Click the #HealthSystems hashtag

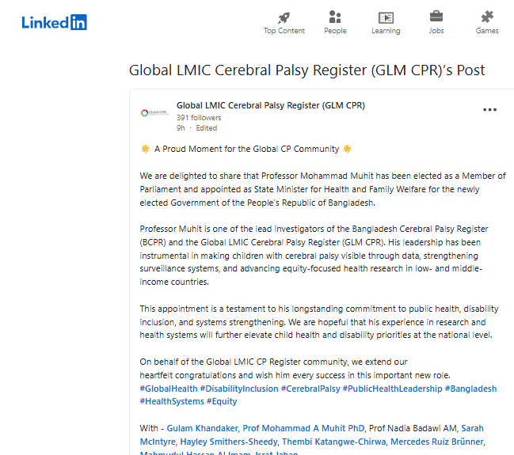click(x=171, y=401)
